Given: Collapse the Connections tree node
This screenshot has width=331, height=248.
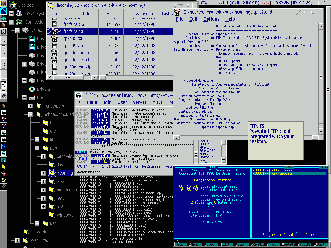Looking at the screenshot, I should point(11,22).
